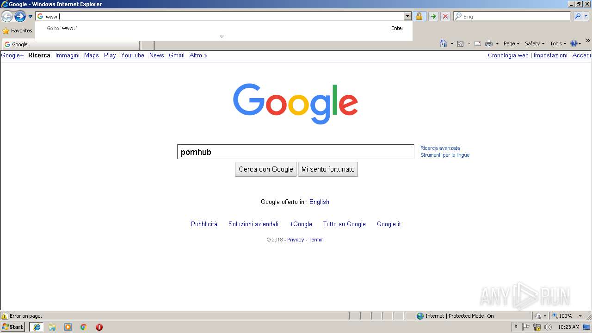This screenshot has height=333, width=592.
Task: Click the Windows Start button
Action: (x=13, y=327)
